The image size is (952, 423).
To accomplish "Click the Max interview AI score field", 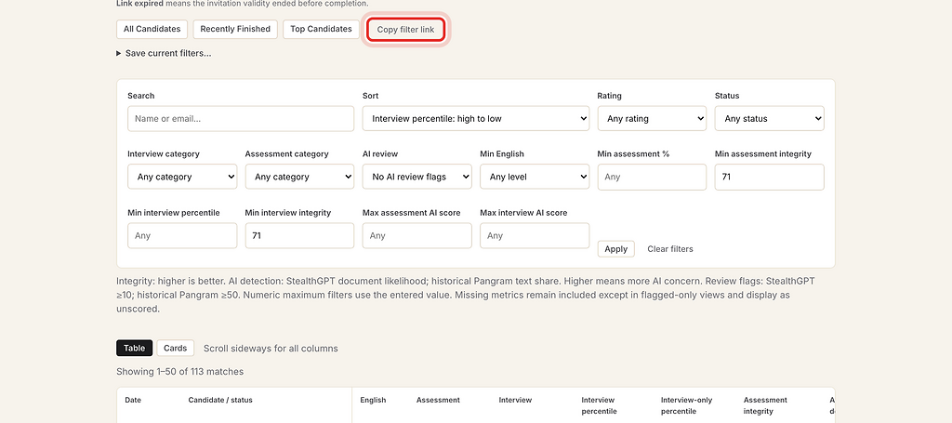I will click(535, 235).
